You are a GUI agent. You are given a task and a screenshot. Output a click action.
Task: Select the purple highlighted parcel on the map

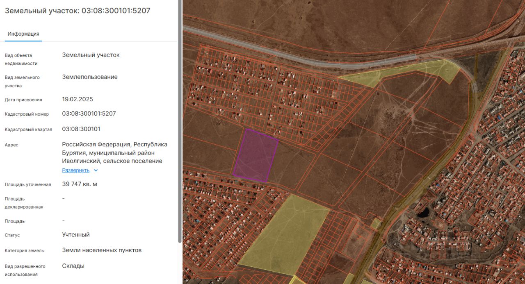(x=256, y=156)
